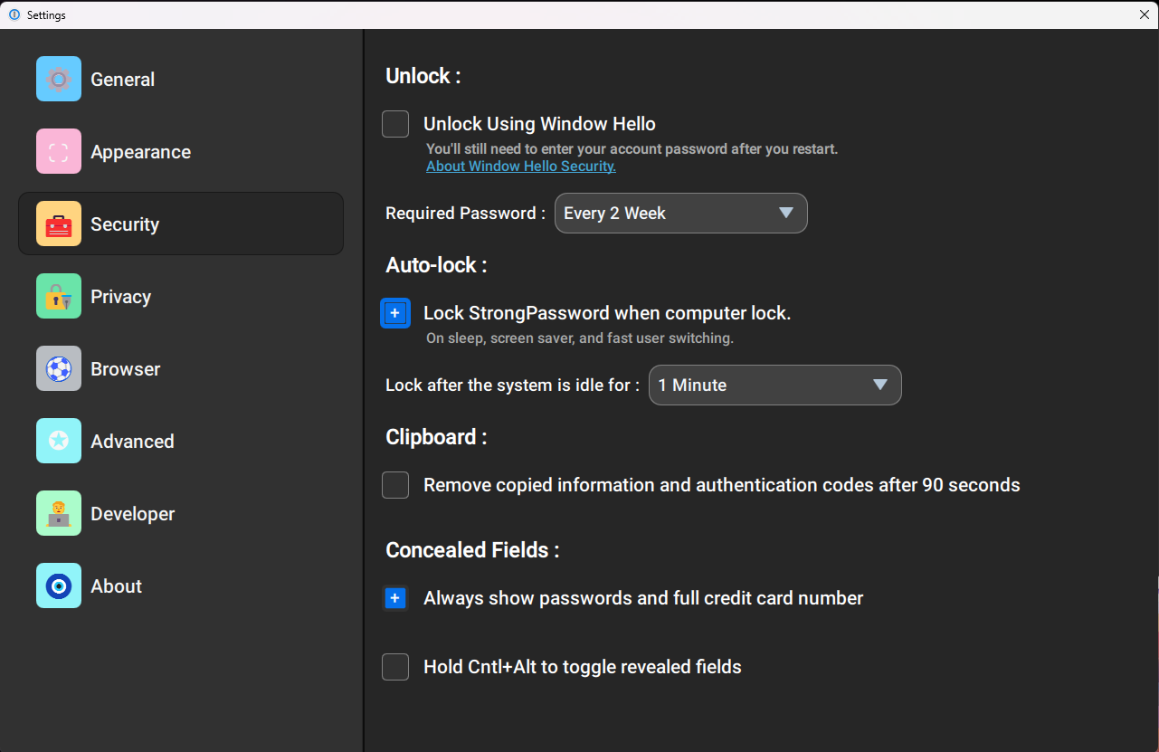Open About Window Hello Security link
This screenshot has width=1159, height=752.
(521, 167)
